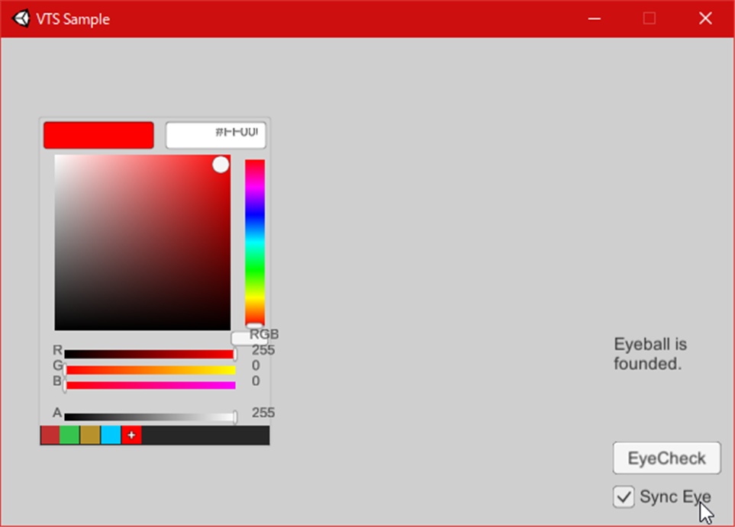This screenshot has height=527, width=735.
Task: Click the R channel slider
Action: pyautogui.click(x=150, y=355)
